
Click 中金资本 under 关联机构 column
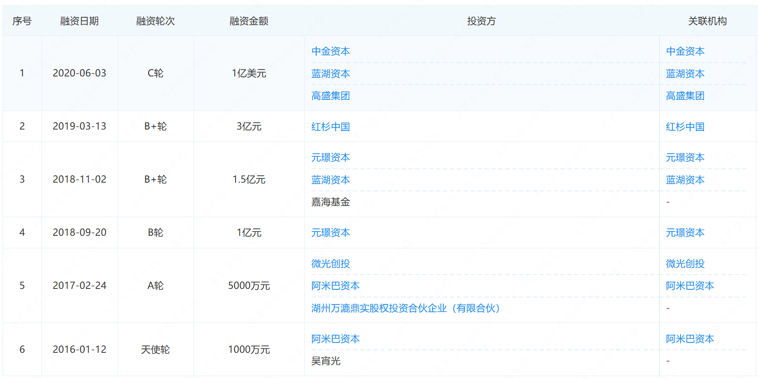[x=685, y=51]
